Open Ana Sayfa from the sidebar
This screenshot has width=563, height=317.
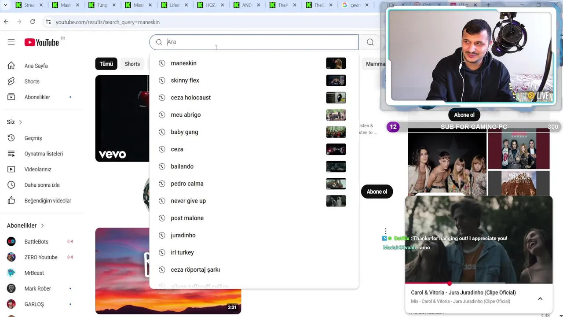36,66
